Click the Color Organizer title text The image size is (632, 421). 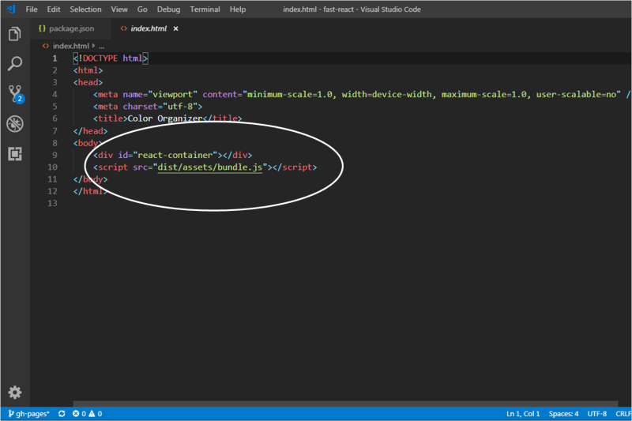pyautogui.click(x=165, y=118)
